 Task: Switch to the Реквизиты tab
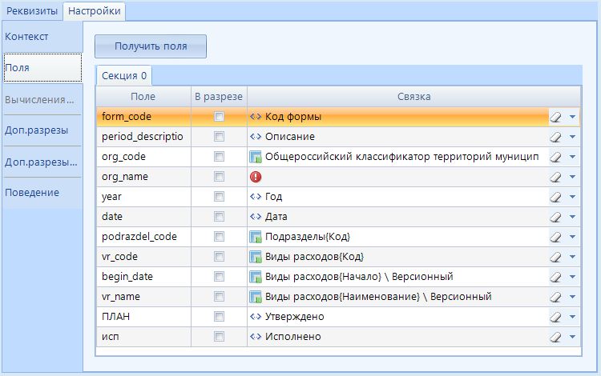click(x=31, y=10)
